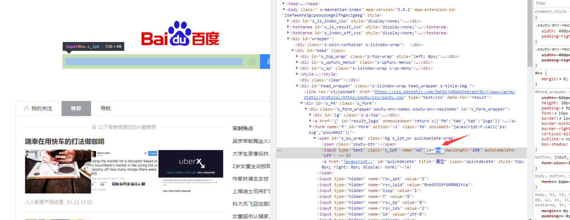The image size is (570, 220).
Task: Select the 推荐 tab
Action: tap(76, 108)
